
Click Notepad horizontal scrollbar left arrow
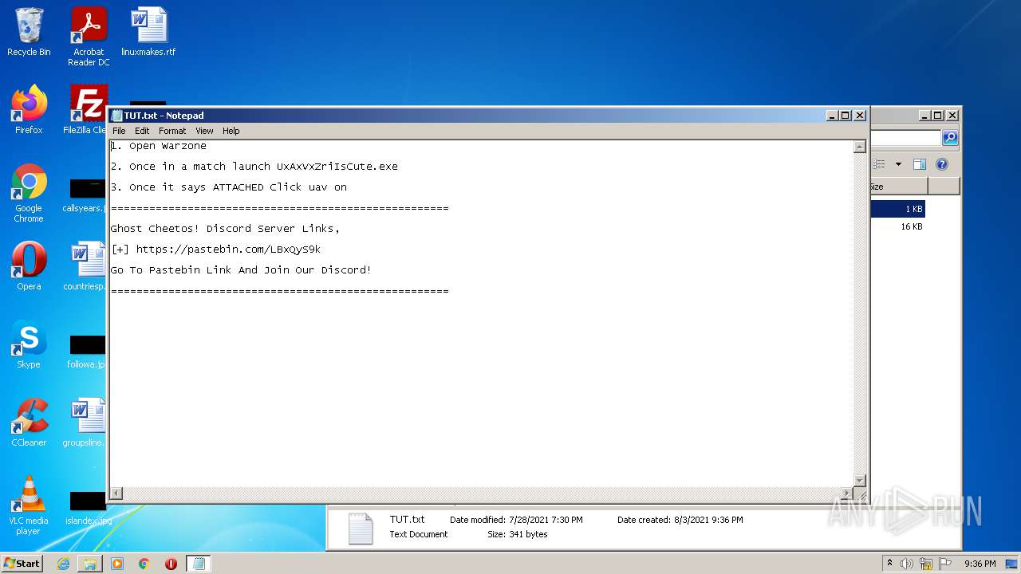point(116,493)
